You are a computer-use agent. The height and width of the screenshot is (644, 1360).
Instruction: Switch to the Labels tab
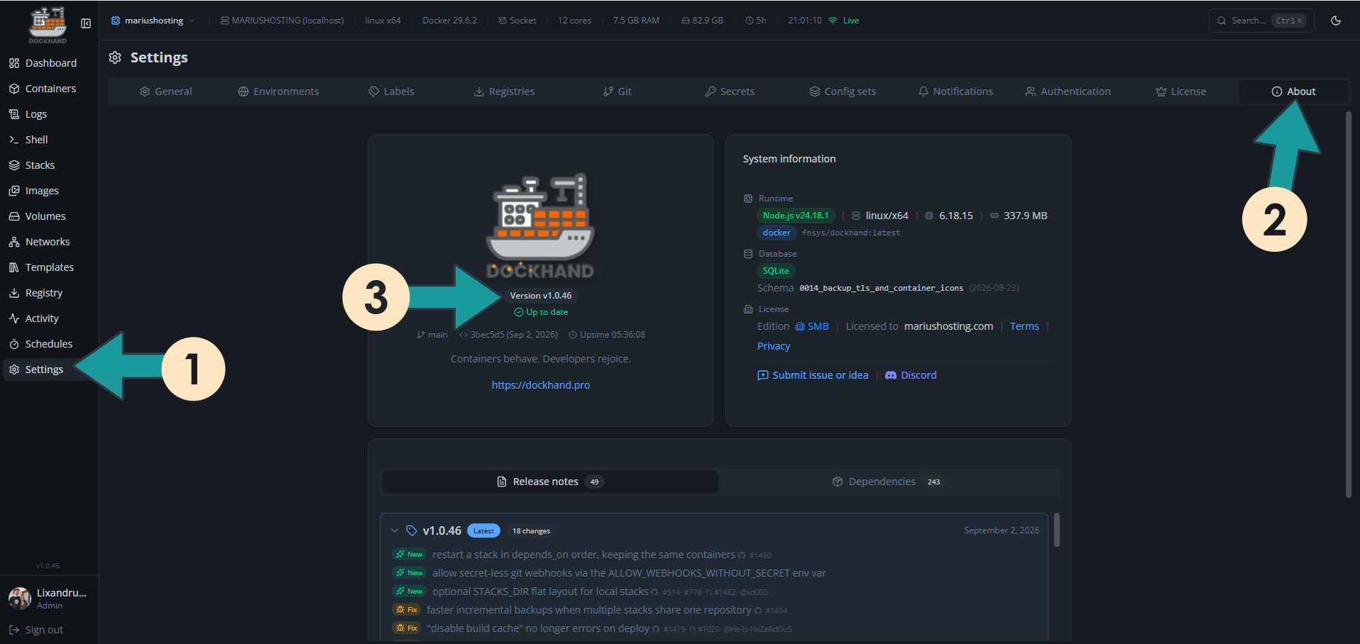(391, 91)
